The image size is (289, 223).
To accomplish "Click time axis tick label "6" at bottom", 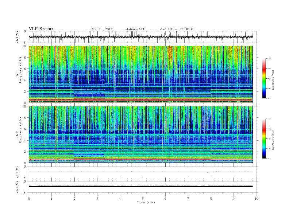I will click(166, 199).
